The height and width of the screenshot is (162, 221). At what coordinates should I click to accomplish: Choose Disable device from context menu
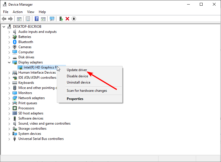click(90, 76)
